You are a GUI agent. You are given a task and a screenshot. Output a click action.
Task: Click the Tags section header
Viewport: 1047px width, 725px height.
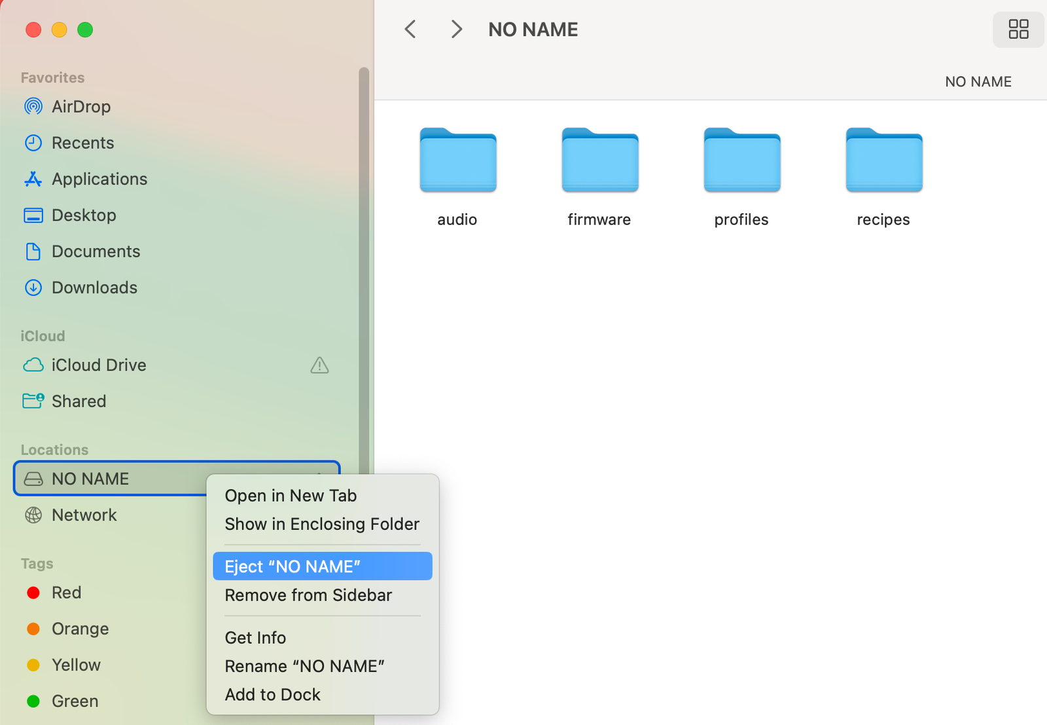(37, 564)
